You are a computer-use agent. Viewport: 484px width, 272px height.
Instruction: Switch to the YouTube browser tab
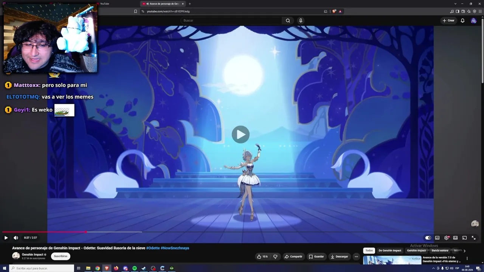104,4
